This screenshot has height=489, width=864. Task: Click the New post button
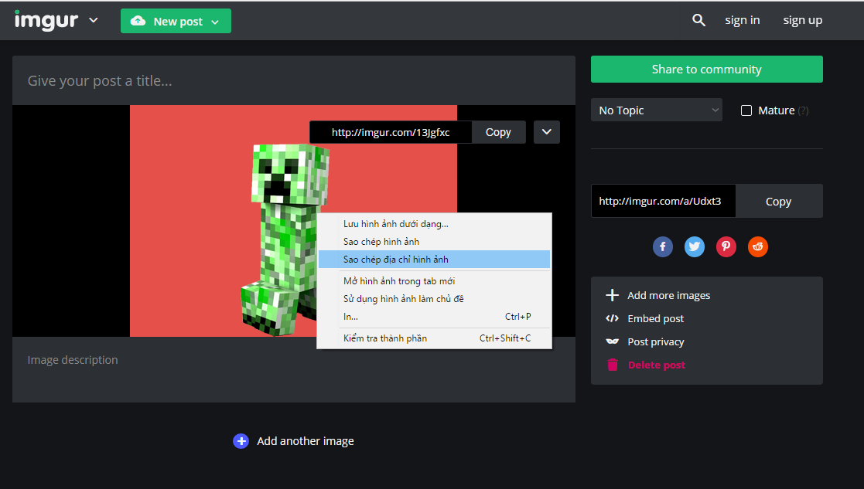pos(176,22)
